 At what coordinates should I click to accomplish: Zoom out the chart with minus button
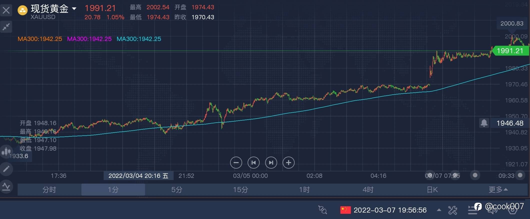pos(236,163)
